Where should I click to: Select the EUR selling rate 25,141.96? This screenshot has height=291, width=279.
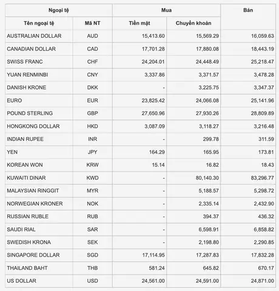(263, 101)
